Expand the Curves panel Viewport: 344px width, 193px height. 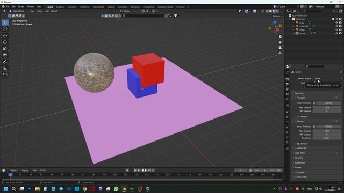(298, 167)
